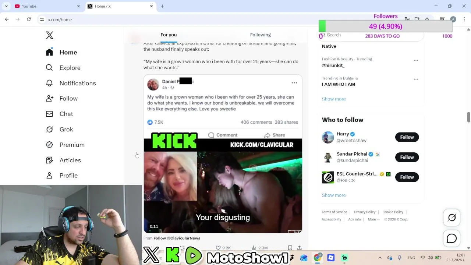Go back using browser back arrow
The image size is (471, 265).
tap(7, 20)
